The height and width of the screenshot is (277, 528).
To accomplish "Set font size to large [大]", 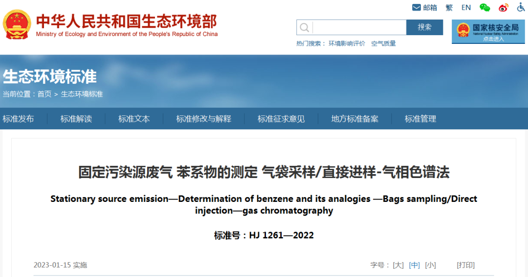I will [398, 265].
